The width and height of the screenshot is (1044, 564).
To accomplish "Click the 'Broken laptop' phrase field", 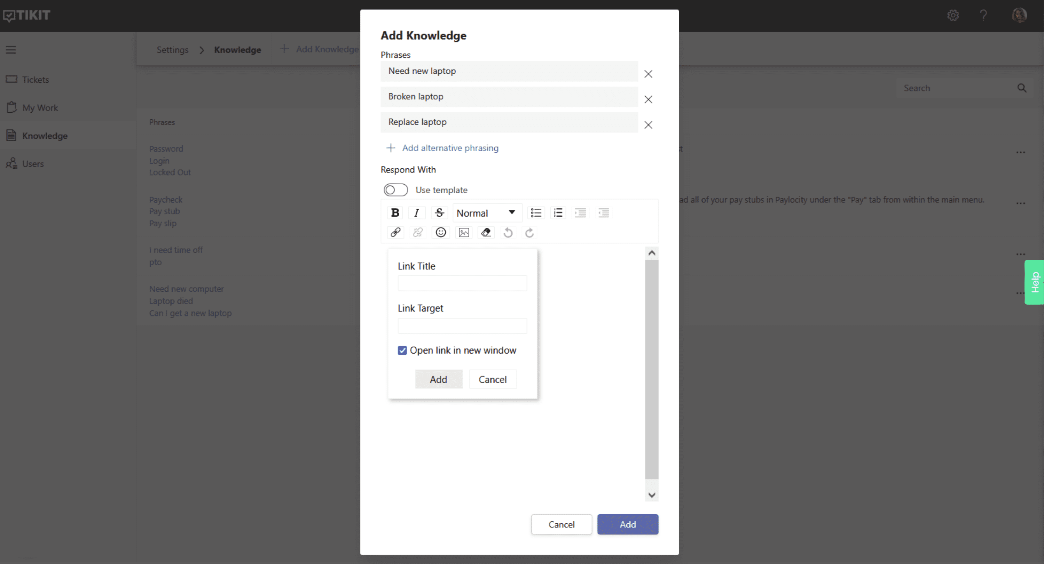I will click(509, 97).
